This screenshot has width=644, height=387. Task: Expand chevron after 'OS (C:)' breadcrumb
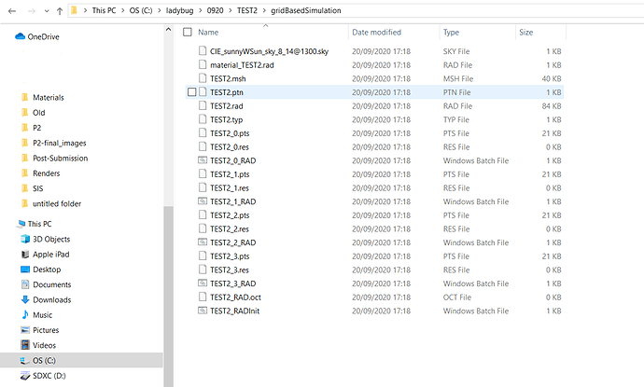[x=160, y=10]
